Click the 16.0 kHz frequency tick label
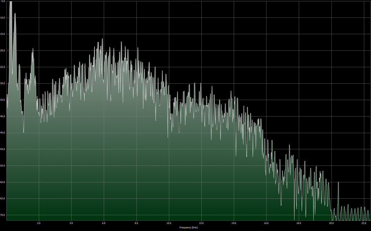The height and width of the screenshot is (231, 371). [266, 223]
